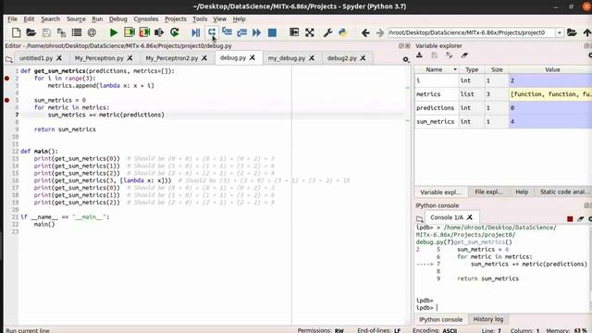This screenshot has width=592, height=333.
Task: Select metrics row value in Variable explorer
Action: point(550,94)
